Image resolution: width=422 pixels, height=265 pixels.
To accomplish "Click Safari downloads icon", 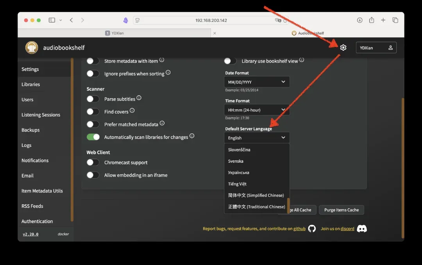I will click(359, 20).
